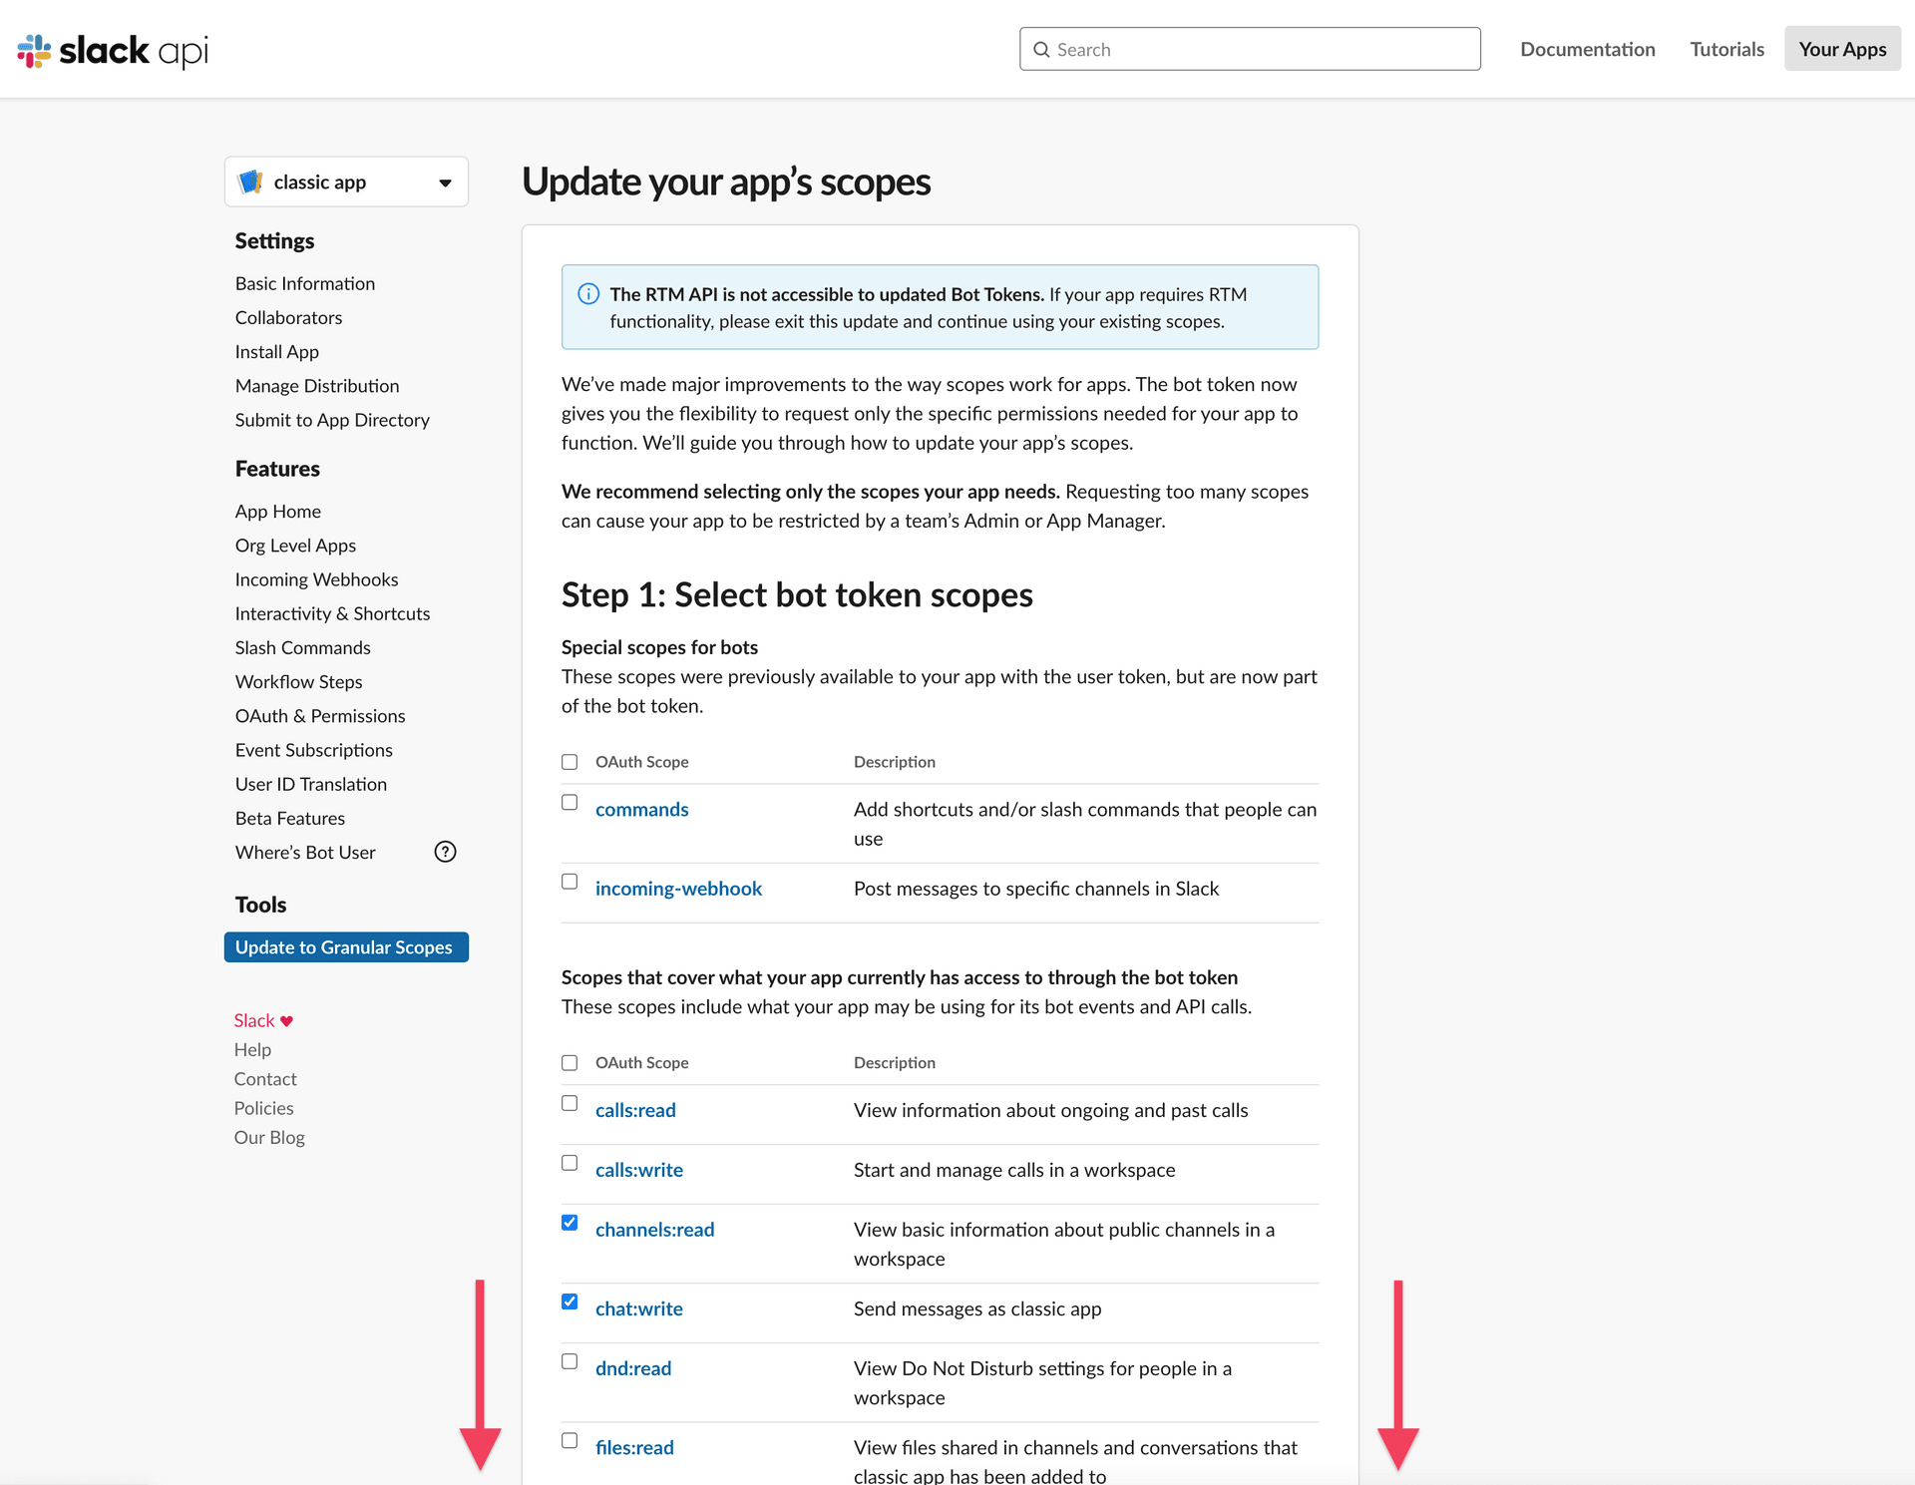Toggle the chat:write scope checkbox

(x=569, y=1303)
